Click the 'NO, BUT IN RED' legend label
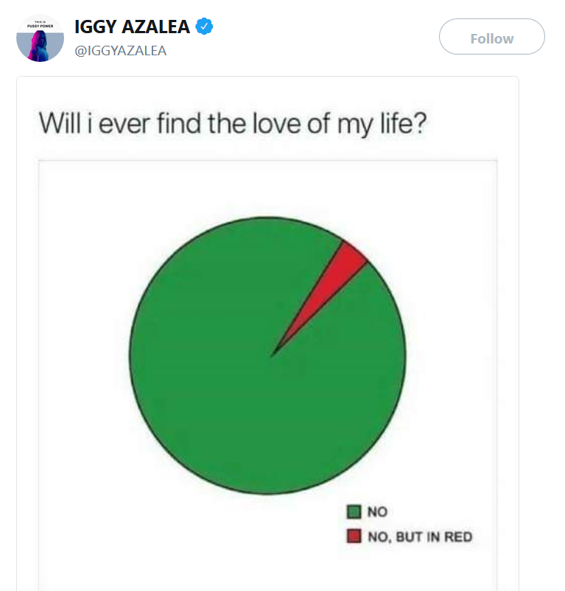 tap(420, 536)
